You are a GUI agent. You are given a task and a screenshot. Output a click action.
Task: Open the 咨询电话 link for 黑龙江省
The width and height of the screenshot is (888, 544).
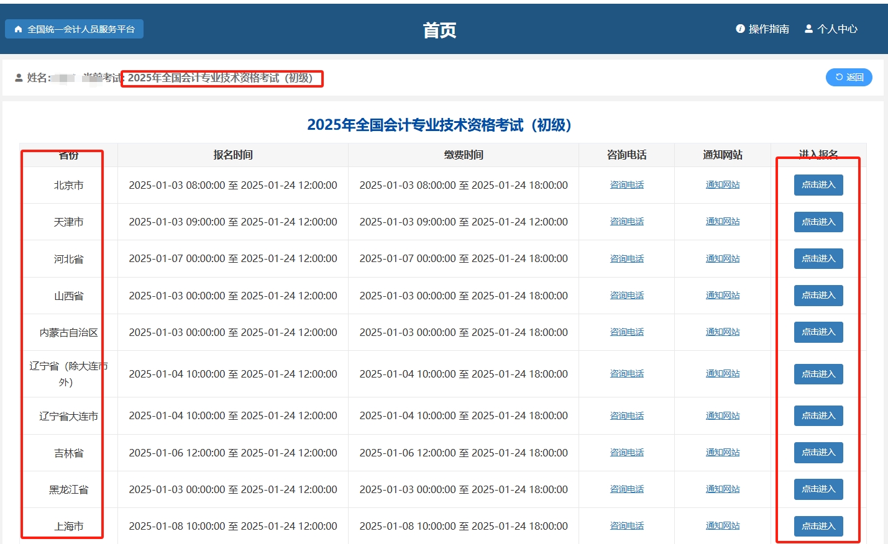626,489
